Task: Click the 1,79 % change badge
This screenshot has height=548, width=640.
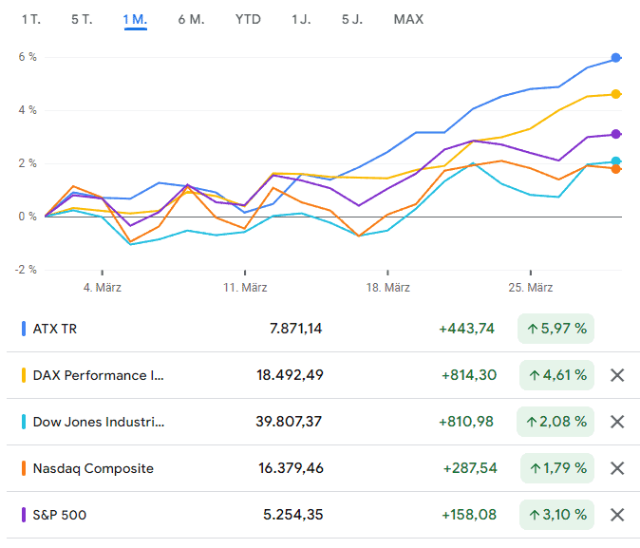Action: (557, 468)
